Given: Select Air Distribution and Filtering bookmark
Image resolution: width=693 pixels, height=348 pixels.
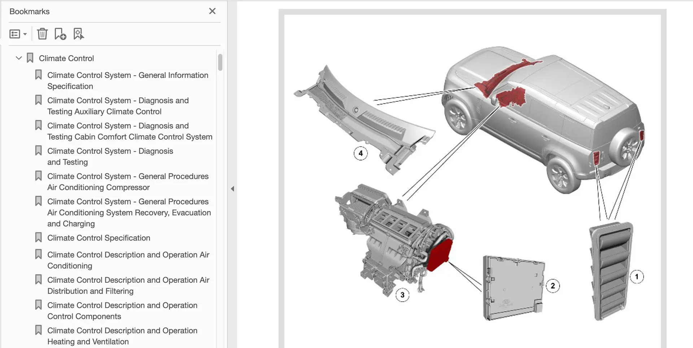Looking at the screenshot, I should tap(128, 285).
